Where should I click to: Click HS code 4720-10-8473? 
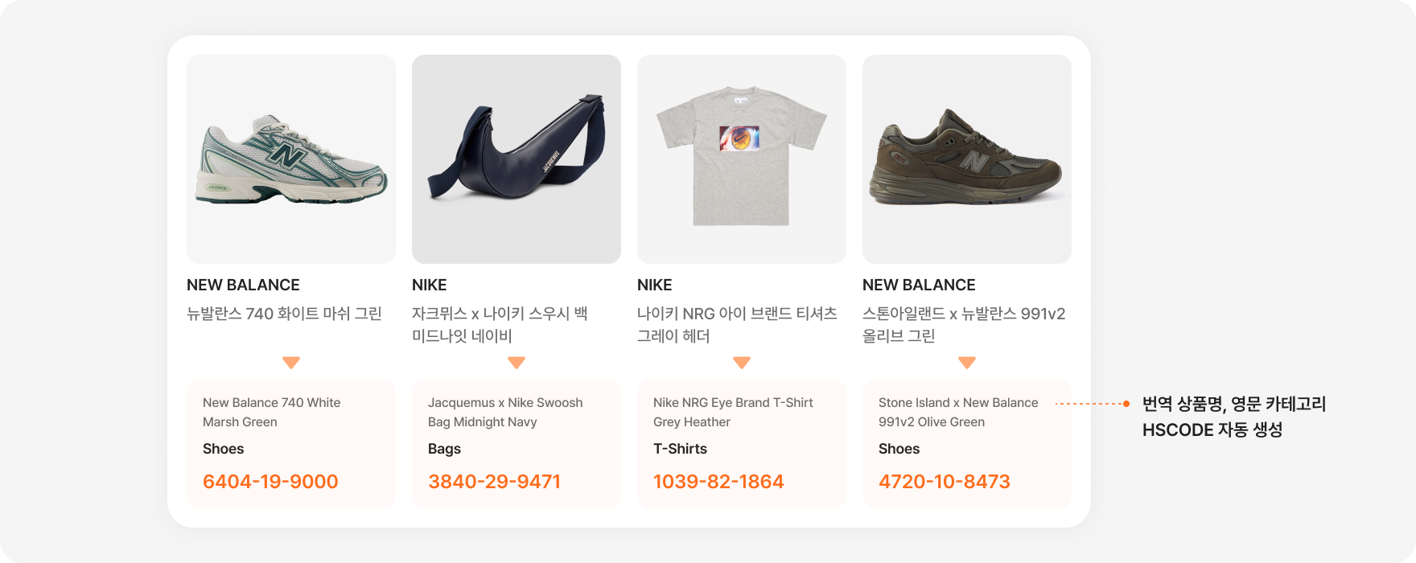click(945, 482)
